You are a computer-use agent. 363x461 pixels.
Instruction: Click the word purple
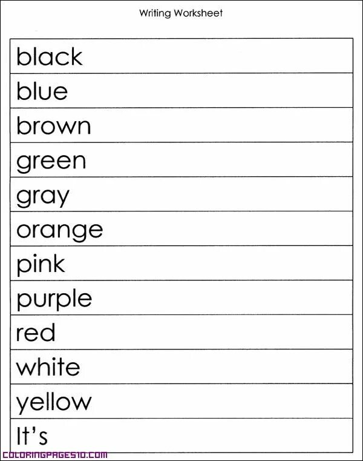(54, 299)
